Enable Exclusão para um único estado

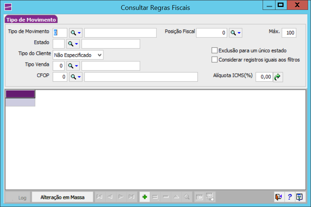pos(215,51)
